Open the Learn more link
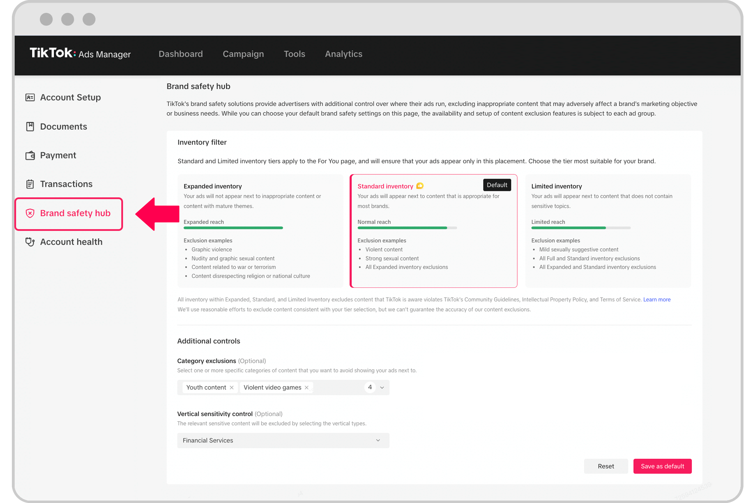 [x=657, y=299]
